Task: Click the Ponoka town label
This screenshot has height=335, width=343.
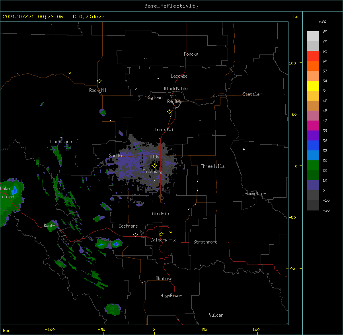Action: (x=191, y=54)
